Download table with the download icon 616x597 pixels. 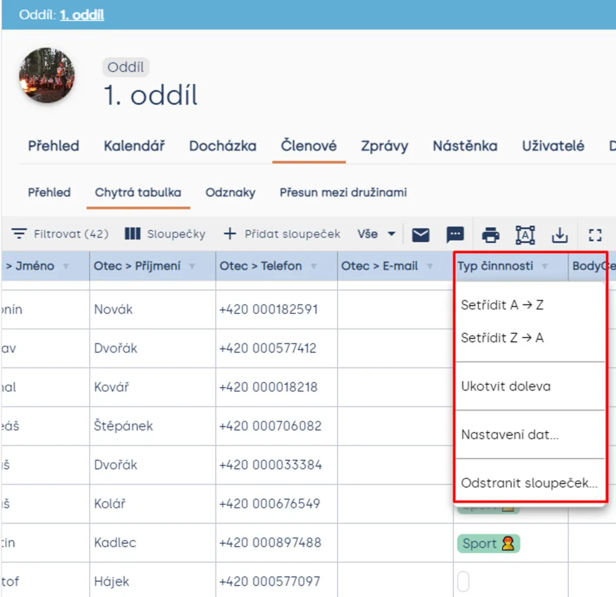point(559,235)
